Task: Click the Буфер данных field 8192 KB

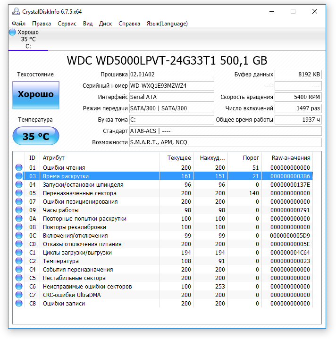Action: [298, 74]
